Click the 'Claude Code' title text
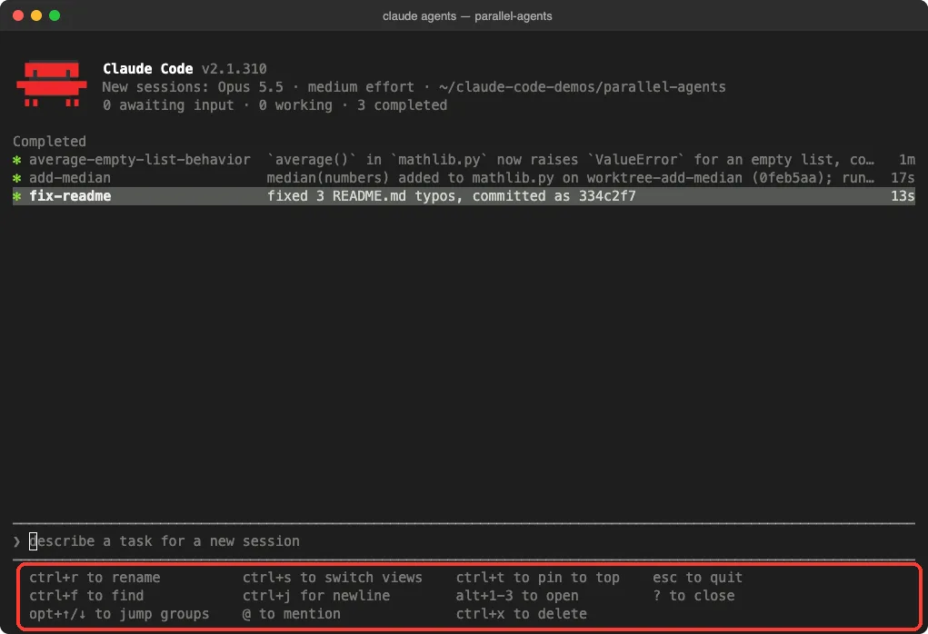 click(x=148, y=69)
